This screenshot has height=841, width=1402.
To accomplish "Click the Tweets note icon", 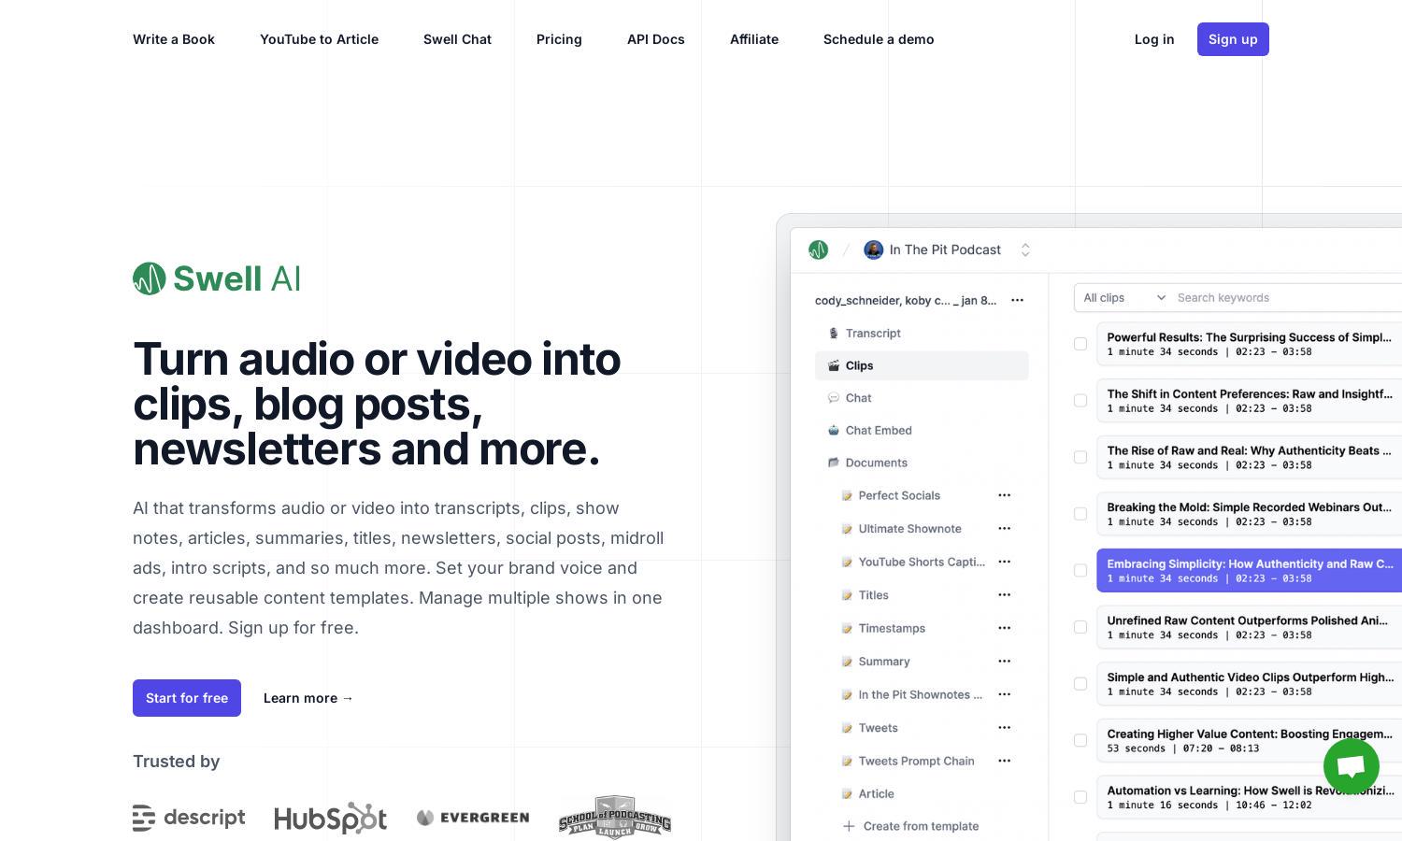I will 847,728.
